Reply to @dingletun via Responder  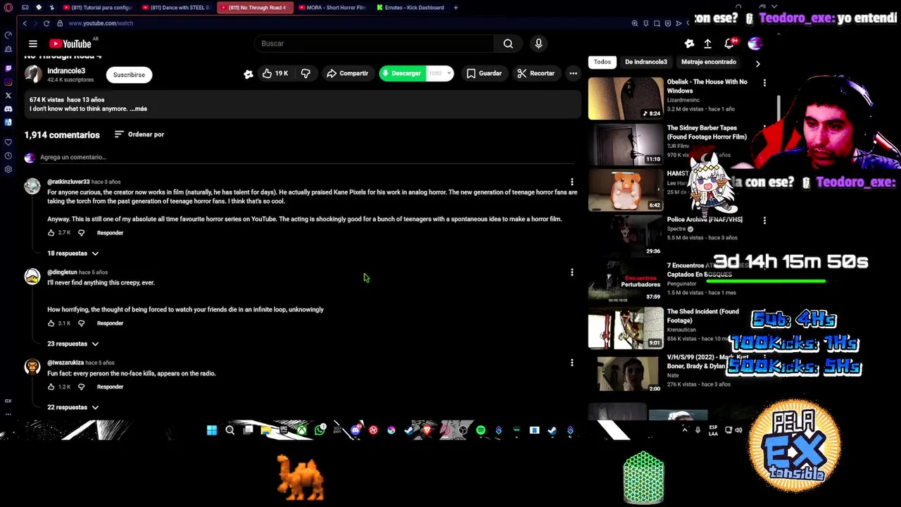point(110,323)
